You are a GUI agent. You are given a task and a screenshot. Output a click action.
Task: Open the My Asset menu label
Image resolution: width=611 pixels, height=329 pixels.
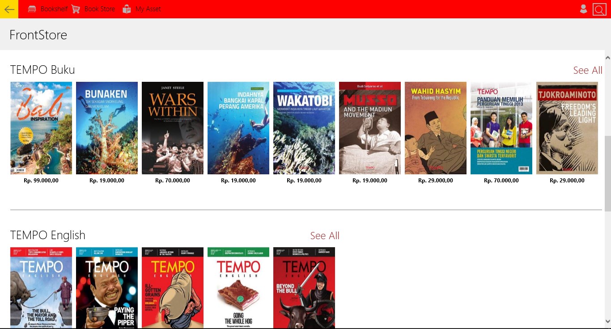point(148,9)
